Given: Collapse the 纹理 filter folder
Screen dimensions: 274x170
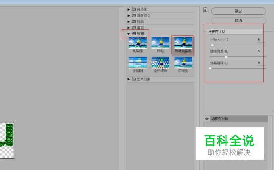Looking at the screenshot, I should tap(129, 34).
